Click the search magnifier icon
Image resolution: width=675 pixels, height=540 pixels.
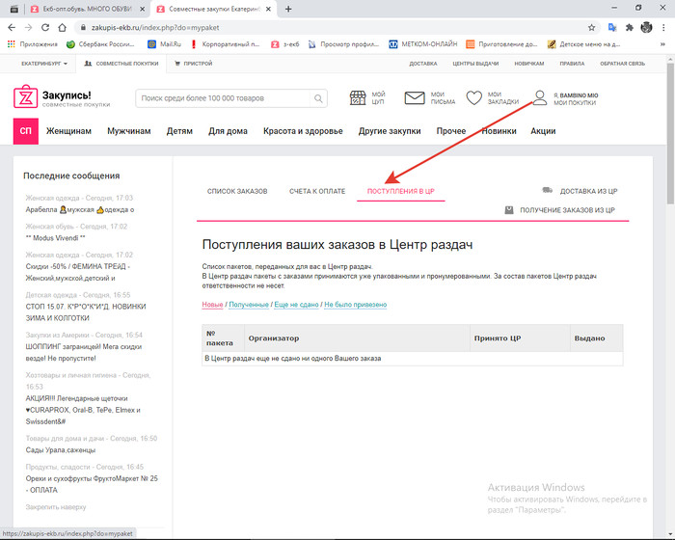tap(319, 98)
